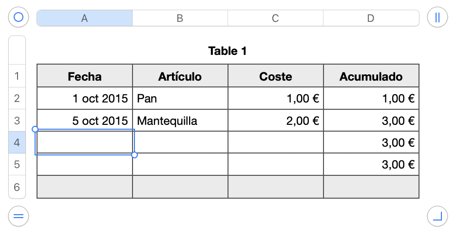Click the table select circle handle

coord(19,18)
